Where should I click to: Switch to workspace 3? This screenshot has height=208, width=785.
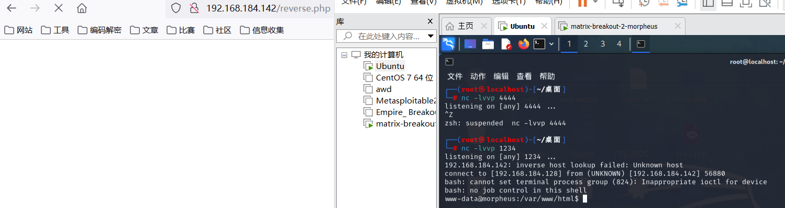[x=603, y=44]
